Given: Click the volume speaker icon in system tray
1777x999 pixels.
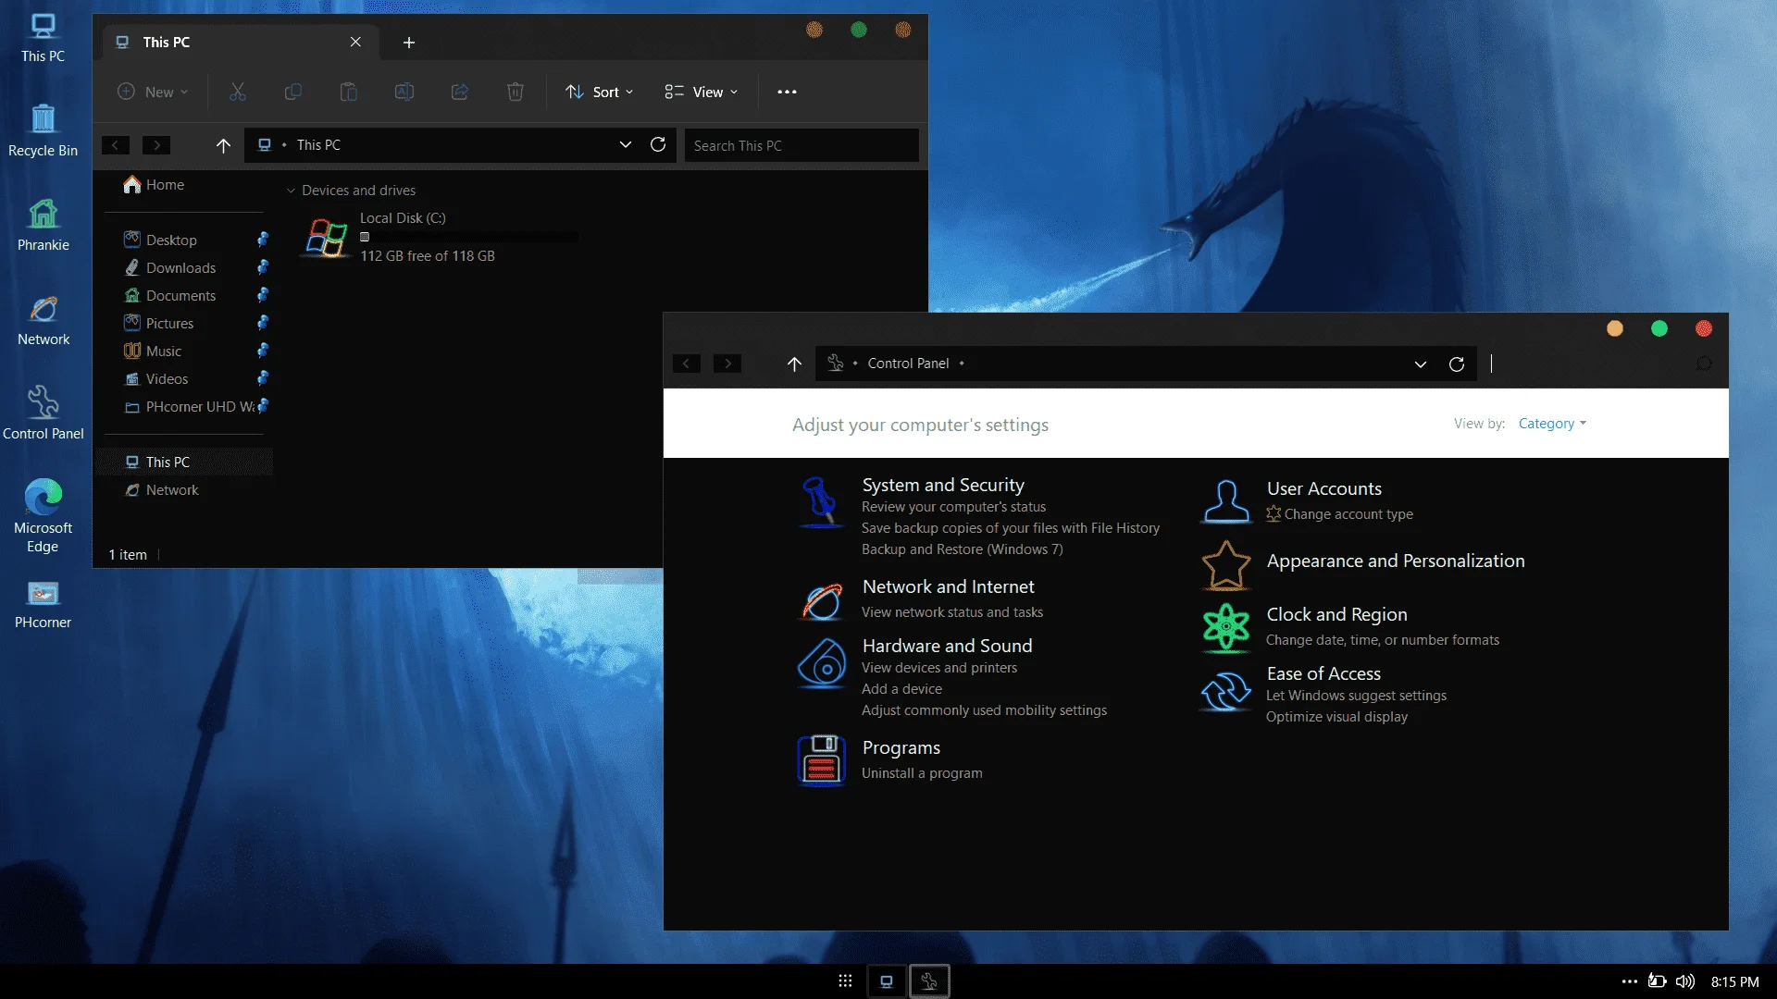Looking at the screenshot, I should tap(1684, 981).
